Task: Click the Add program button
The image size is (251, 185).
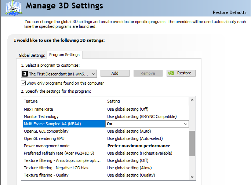Action: tap(115, 73)
